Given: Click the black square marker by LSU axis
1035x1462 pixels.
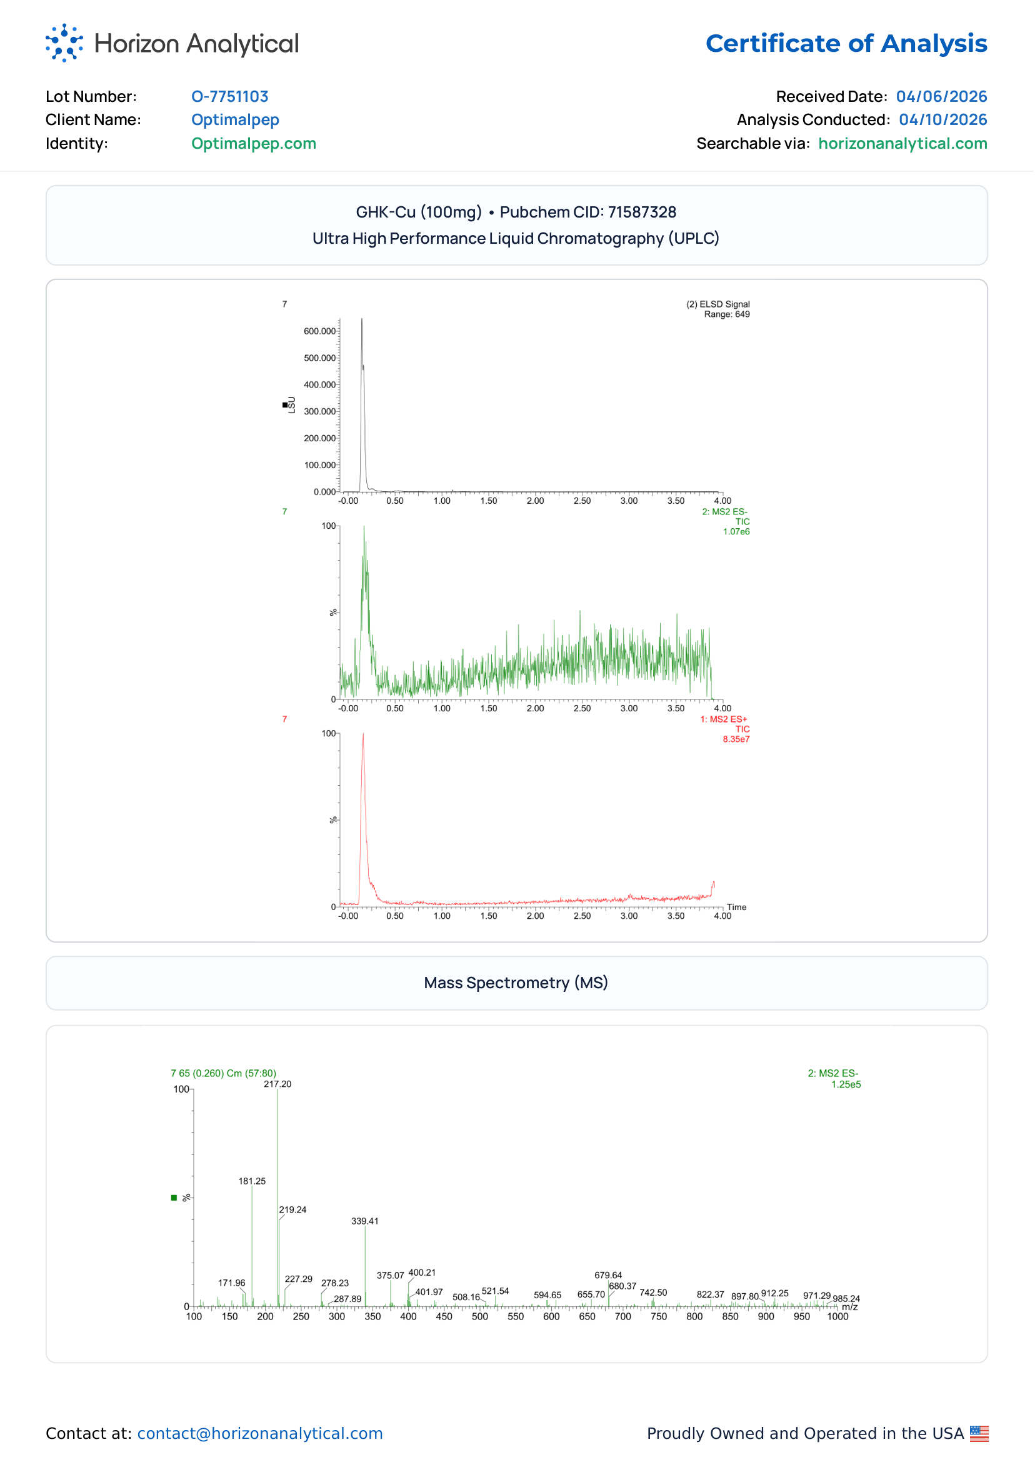Looking at the screenshot, I should 285,405.
